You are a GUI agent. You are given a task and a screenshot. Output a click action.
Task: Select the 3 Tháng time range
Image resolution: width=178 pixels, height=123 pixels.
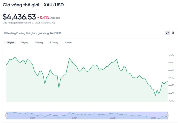coord(54,43)
